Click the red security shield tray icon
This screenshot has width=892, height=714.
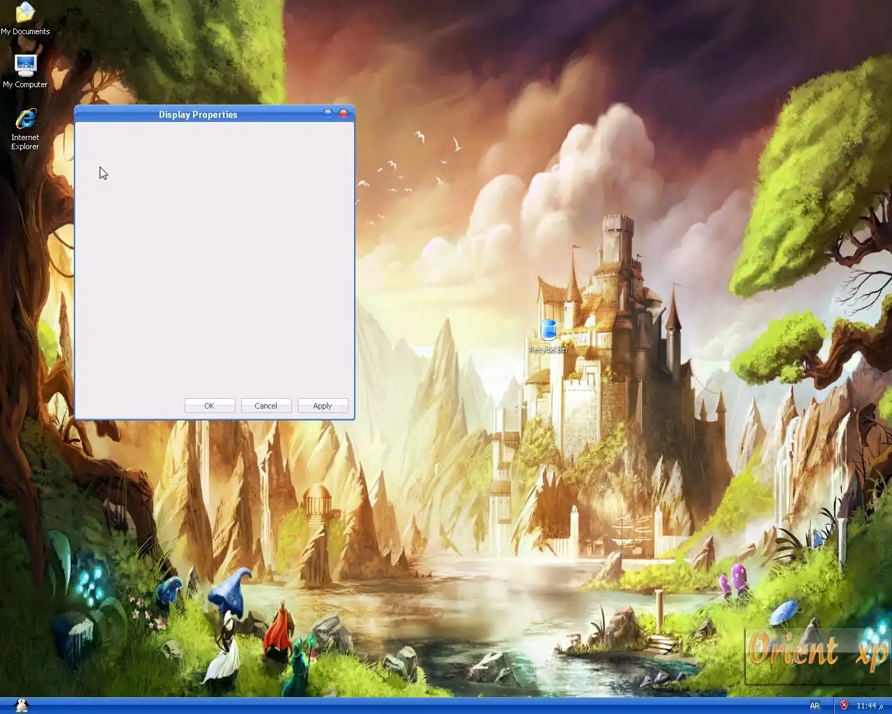(x=844, y=706)
